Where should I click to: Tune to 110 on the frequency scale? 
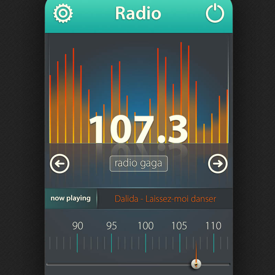pos(213,226)
